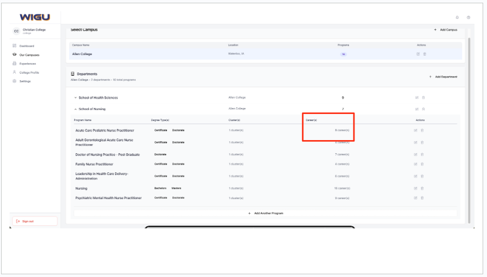The height and width of the screenshot is (277, 487).
Task: Edit the Family Nurse Practitioner program
Action: [x=416, y=164]
